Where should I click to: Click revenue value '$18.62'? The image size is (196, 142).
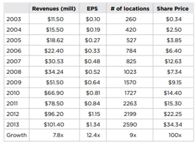click(x=55, y=40)
